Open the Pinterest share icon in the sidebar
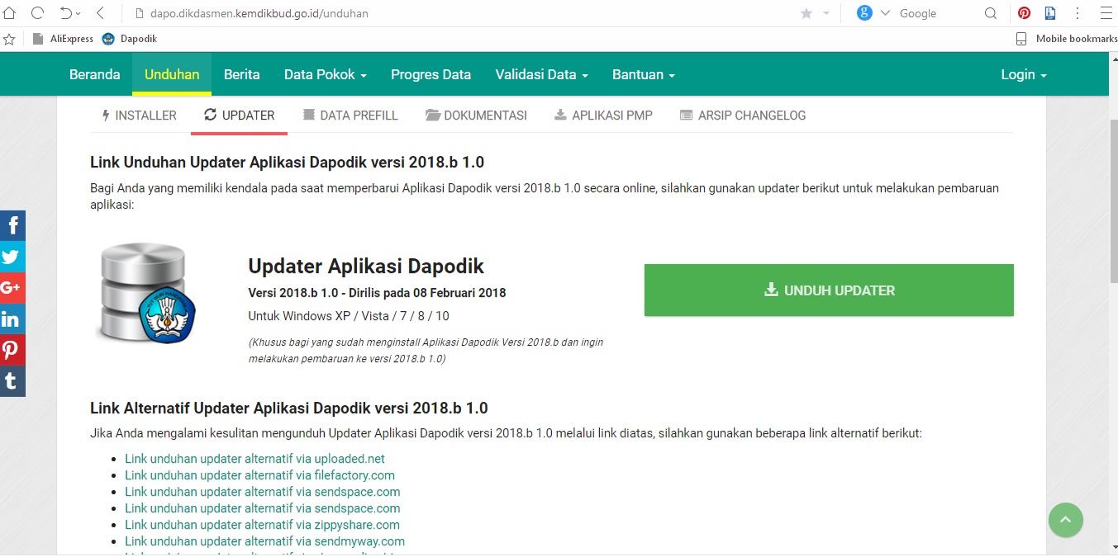 [12, 350]
